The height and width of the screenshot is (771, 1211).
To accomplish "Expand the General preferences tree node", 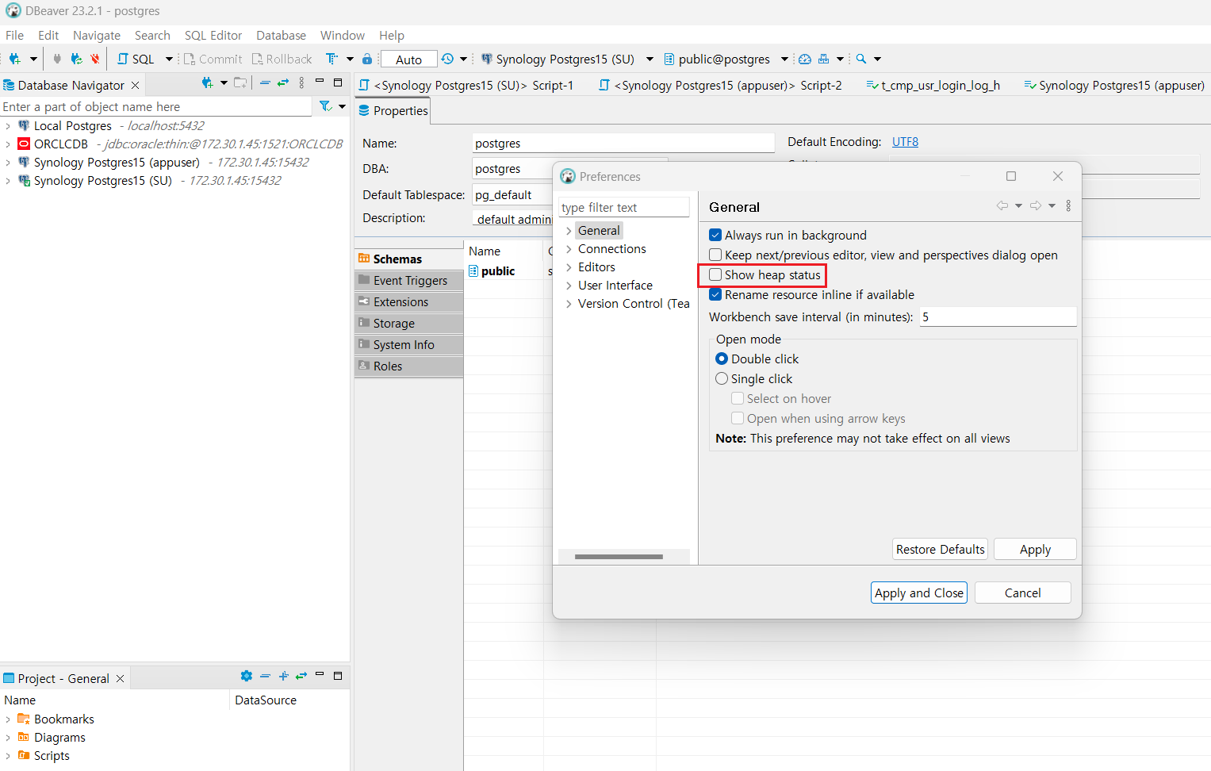I will tap(569, 231).
